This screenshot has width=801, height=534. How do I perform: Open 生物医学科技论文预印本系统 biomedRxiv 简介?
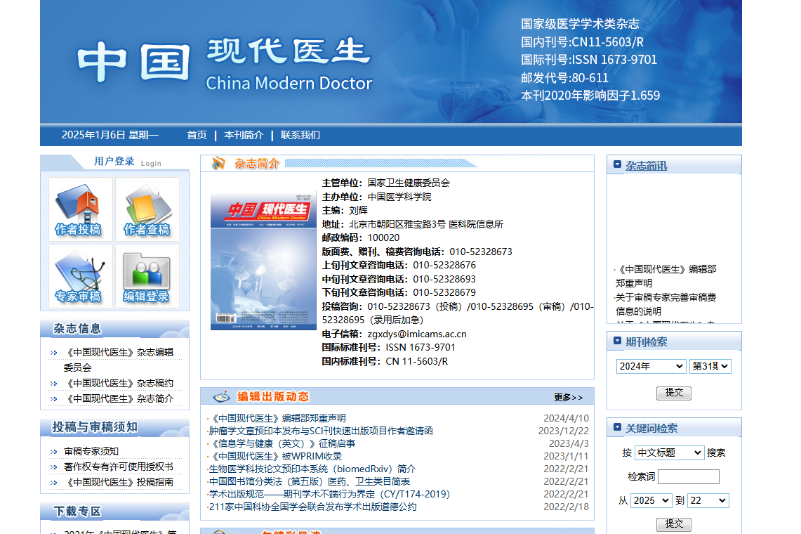point(312,469)
